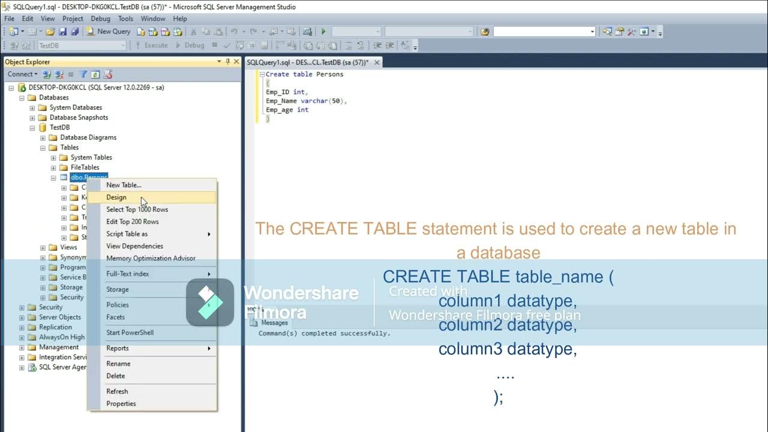Click the Open File folder icon in toolbar
The height and width of the screenshot is (432, 768).
point(50,31)
